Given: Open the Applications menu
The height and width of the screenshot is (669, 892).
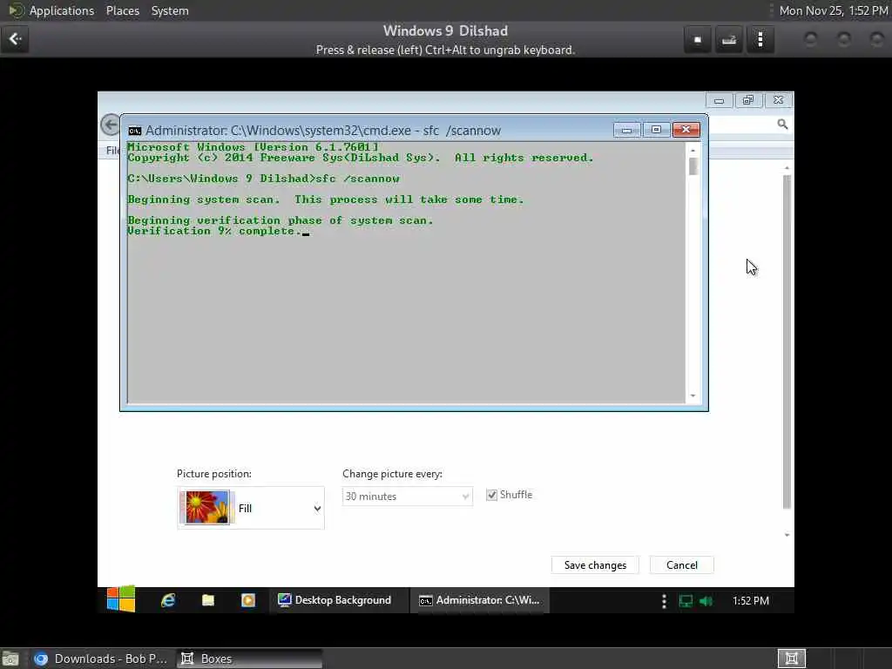Looking at the screenshot, I should 62,10.
